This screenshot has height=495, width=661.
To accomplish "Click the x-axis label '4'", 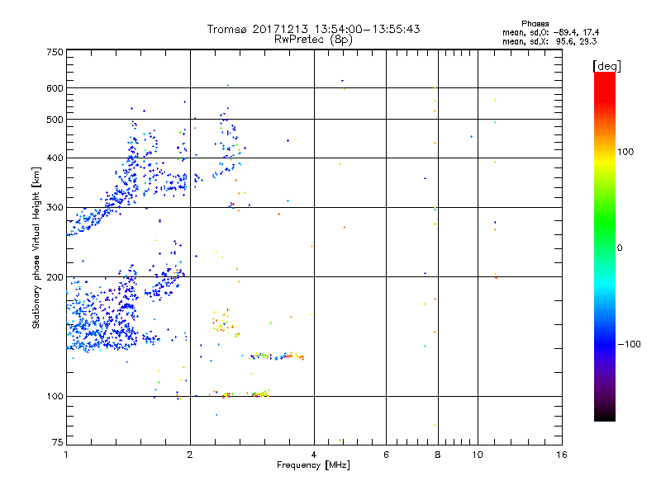I will tap(314, 455).
